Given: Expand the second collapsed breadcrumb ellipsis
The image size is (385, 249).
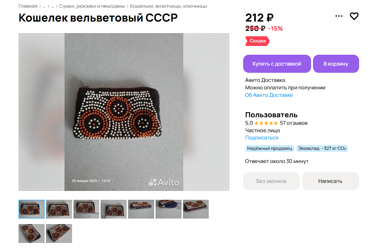Looking at the screenshot, I should click(52, 6).
